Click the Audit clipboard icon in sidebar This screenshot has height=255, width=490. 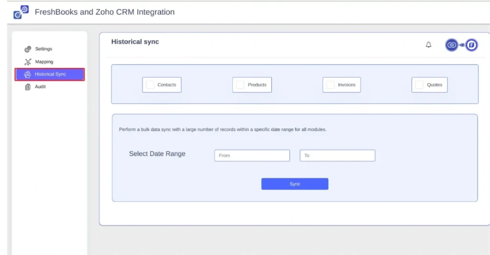tap(28, 87)
